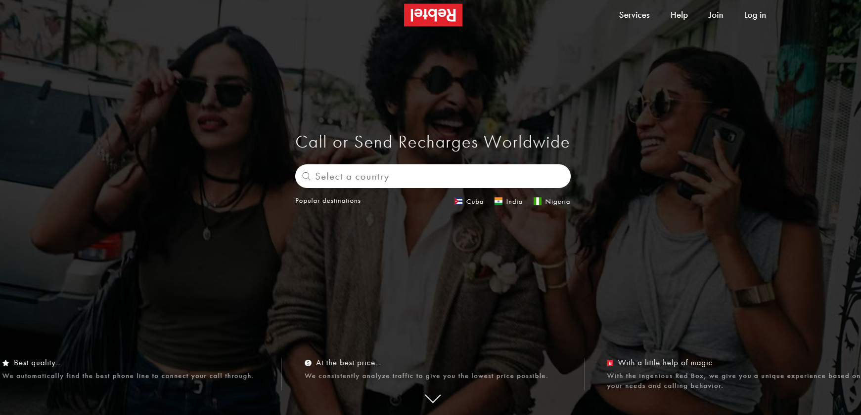The height and width of the screenshot is (415, 861).
Task: Open the Log in page
Action: 755,15
